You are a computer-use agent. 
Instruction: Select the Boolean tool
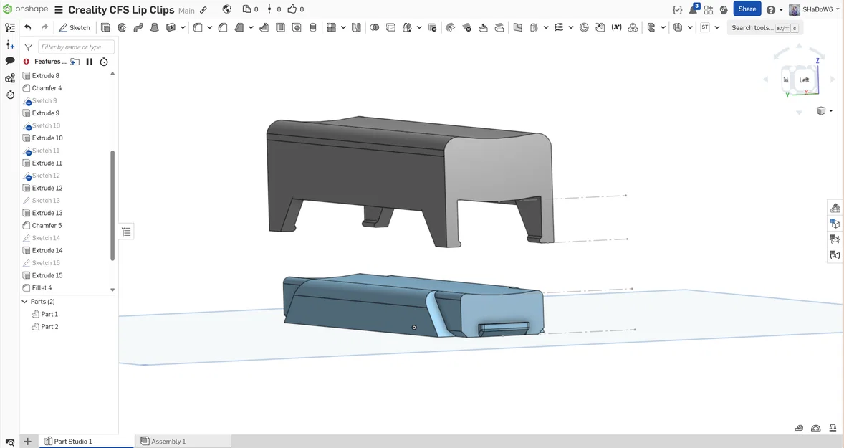point(375,27)
